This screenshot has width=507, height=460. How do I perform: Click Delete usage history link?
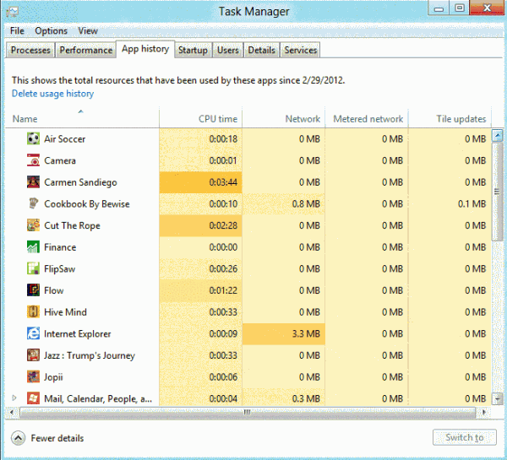tap(52, 94)
